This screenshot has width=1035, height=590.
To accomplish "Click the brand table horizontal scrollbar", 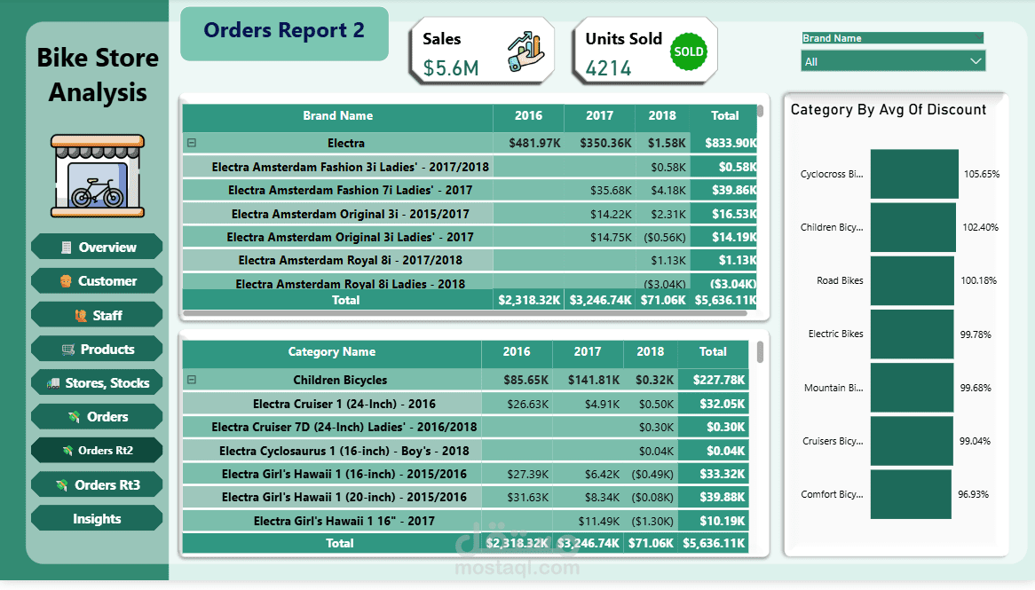I will tap(465, 313).
